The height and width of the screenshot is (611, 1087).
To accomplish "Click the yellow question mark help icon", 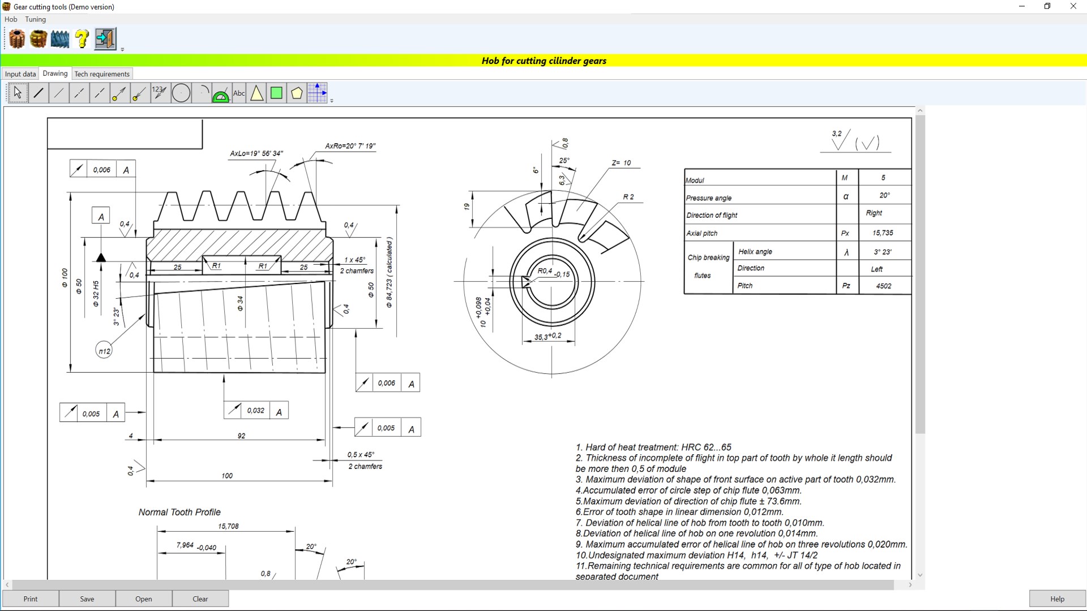I will click(82, 38).
